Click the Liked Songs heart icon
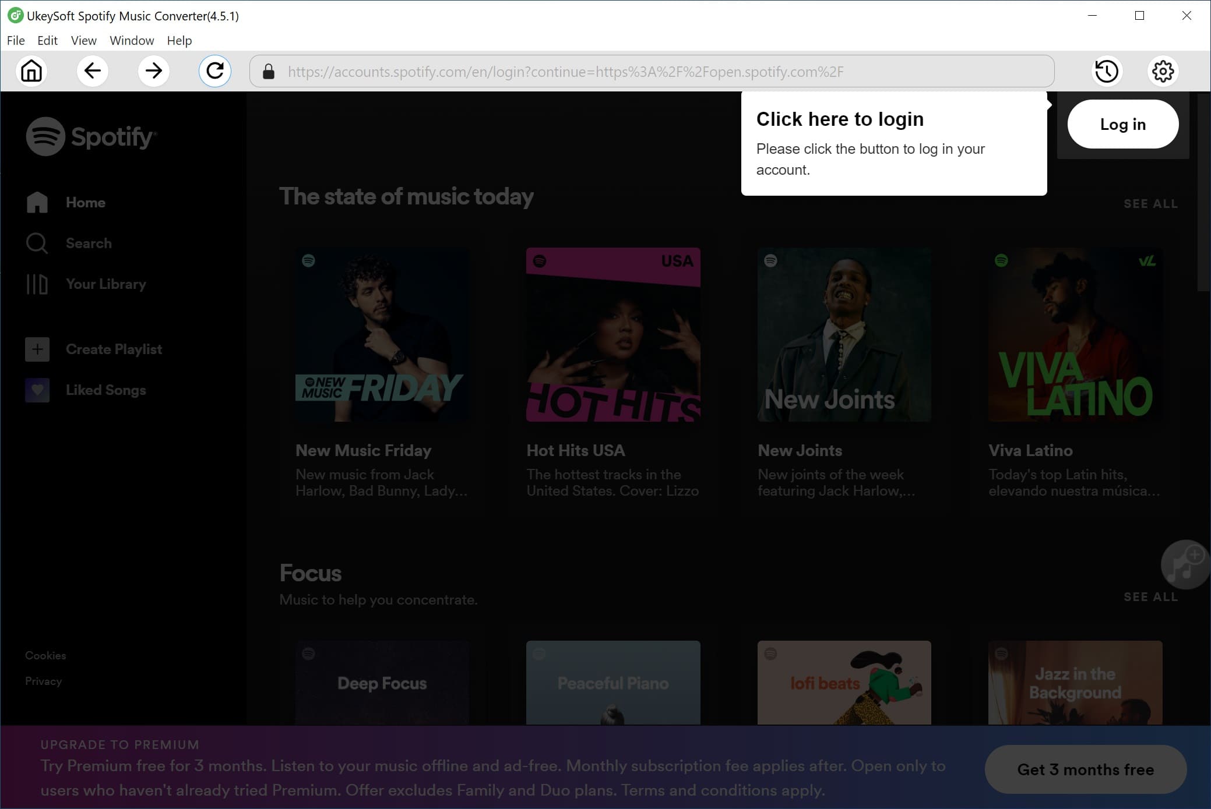The image size is (1211, 809). (x=37, y=390)
